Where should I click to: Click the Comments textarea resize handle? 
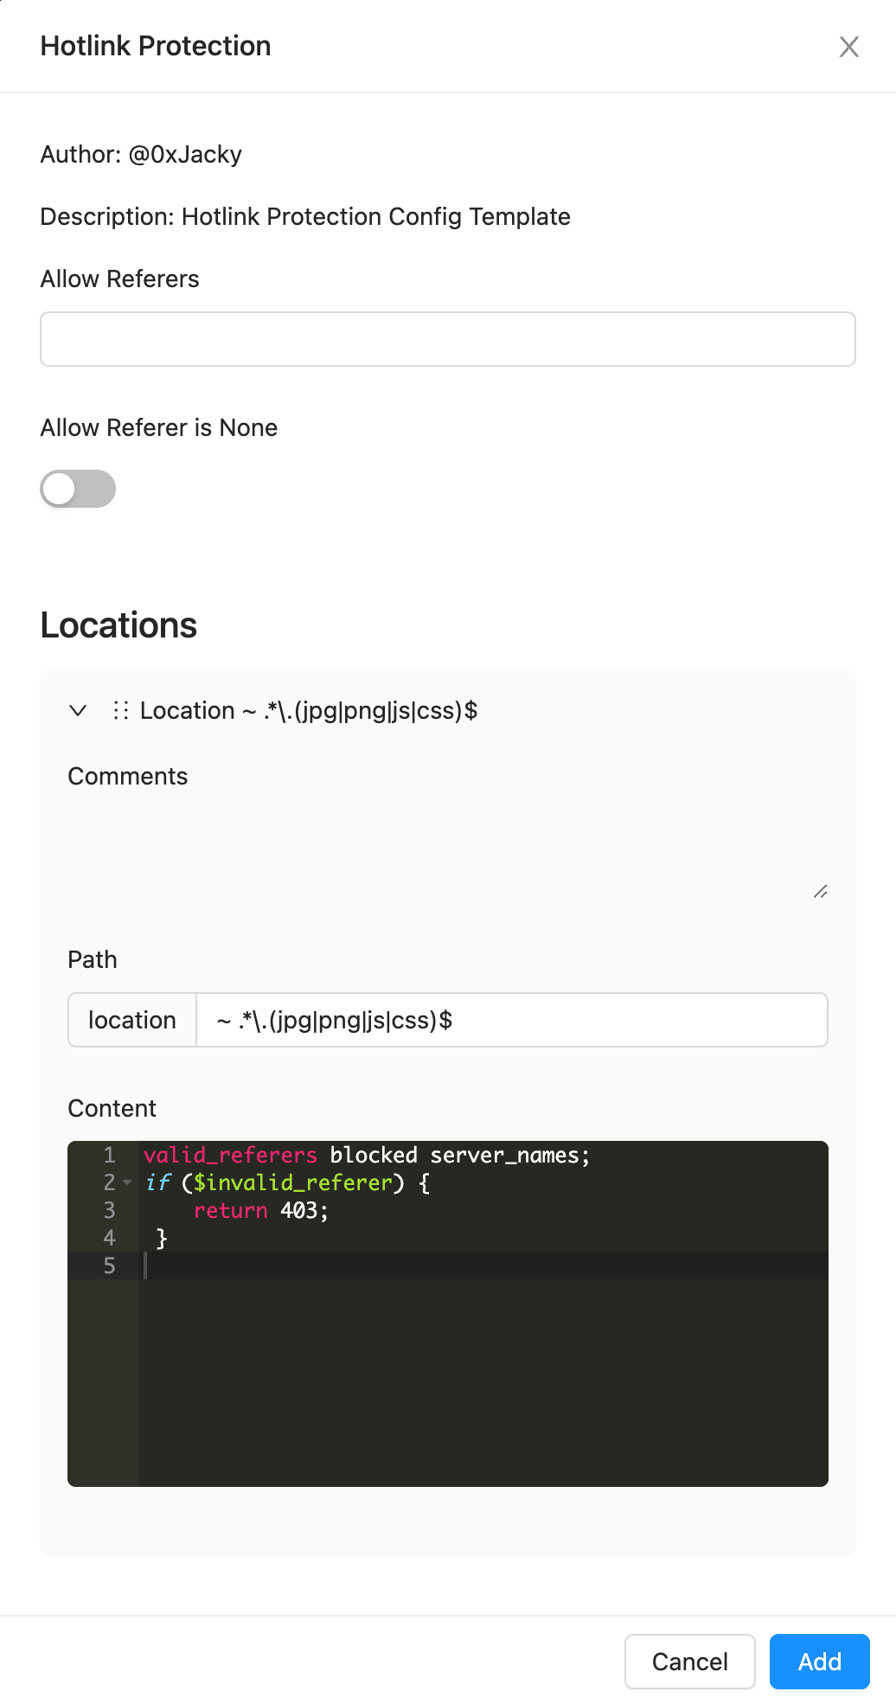point(820,891)
